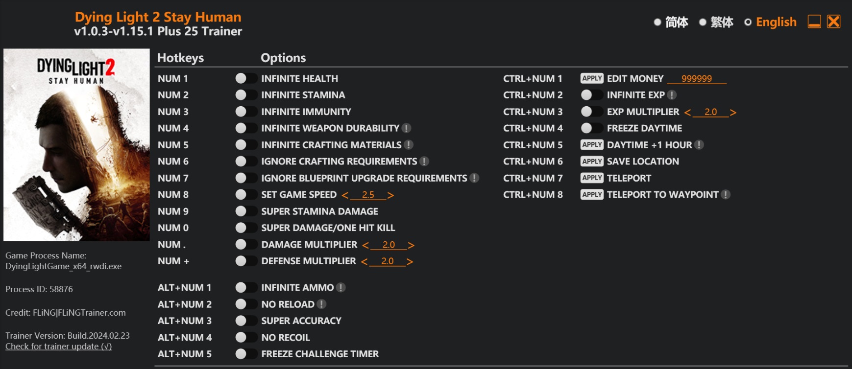Select the 繁体 language option

point(716,22)
